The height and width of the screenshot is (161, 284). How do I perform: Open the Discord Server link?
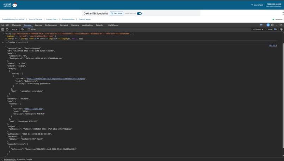(x=85, y=19)
